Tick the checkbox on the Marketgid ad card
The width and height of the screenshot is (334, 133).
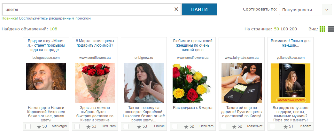point(28,126)
